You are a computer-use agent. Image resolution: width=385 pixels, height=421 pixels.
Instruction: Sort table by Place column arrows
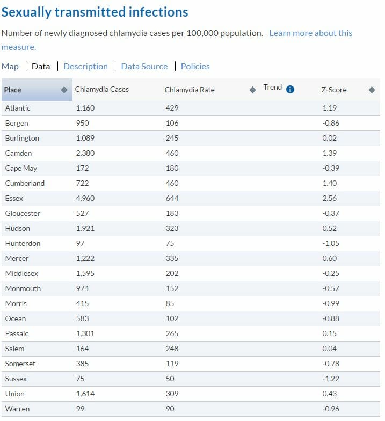click(64, 90)
